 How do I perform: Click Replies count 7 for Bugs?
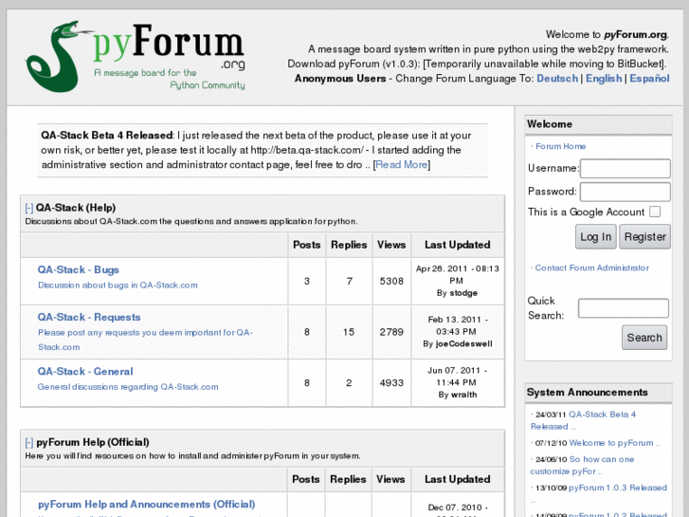point(350,281)
